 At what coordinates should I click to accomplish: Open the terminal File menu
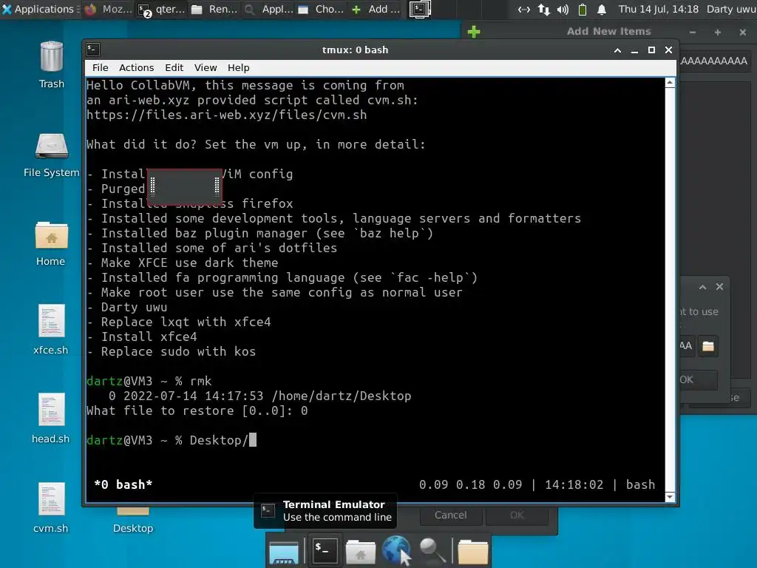101,67
